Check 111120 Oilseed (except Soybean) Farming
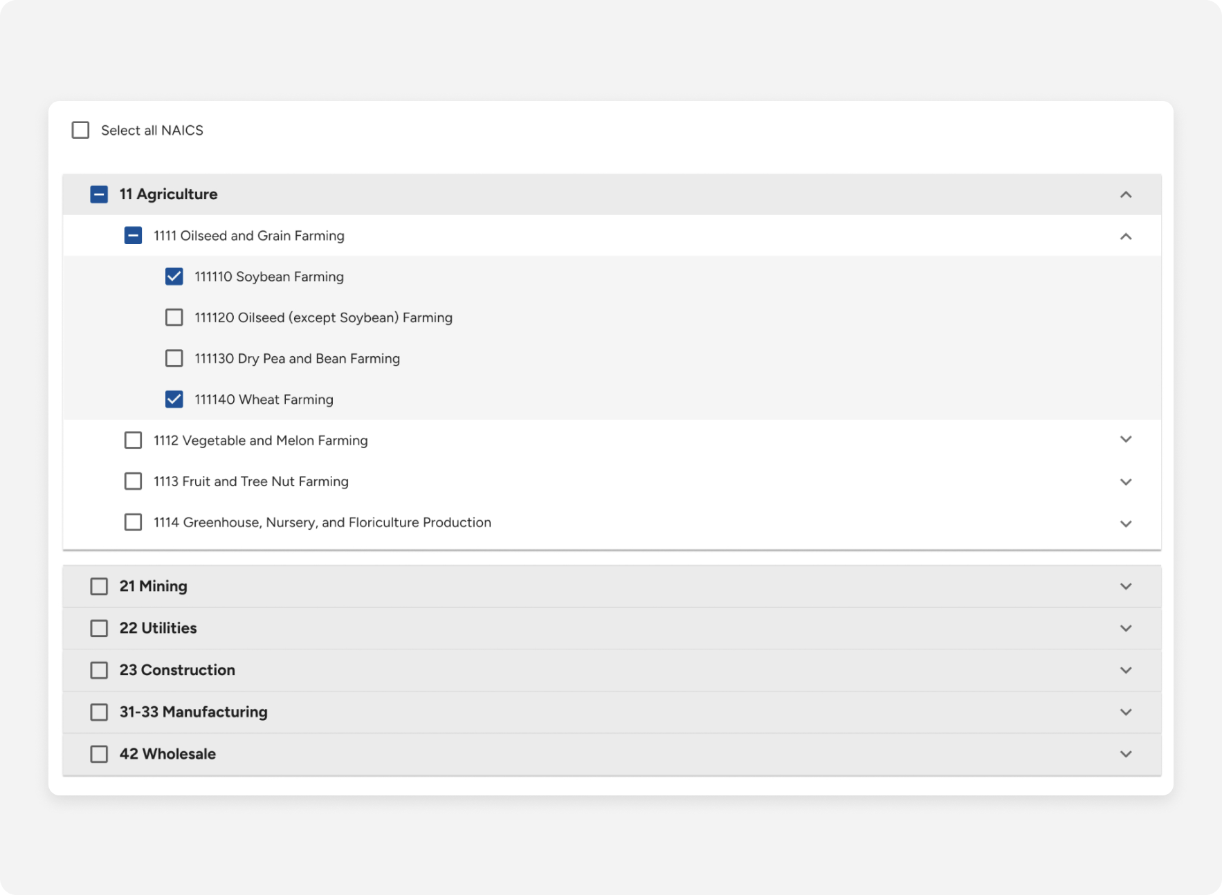The width and height of the screenshot is (1222, 895). click(174, 317)
